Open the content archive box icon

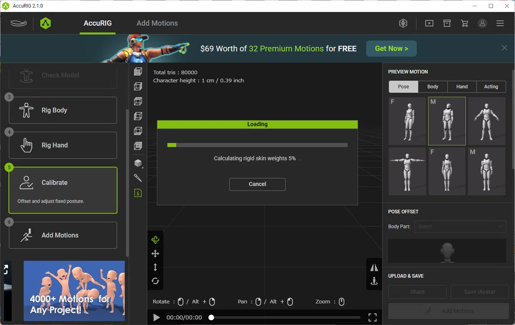tap(447, 24)
